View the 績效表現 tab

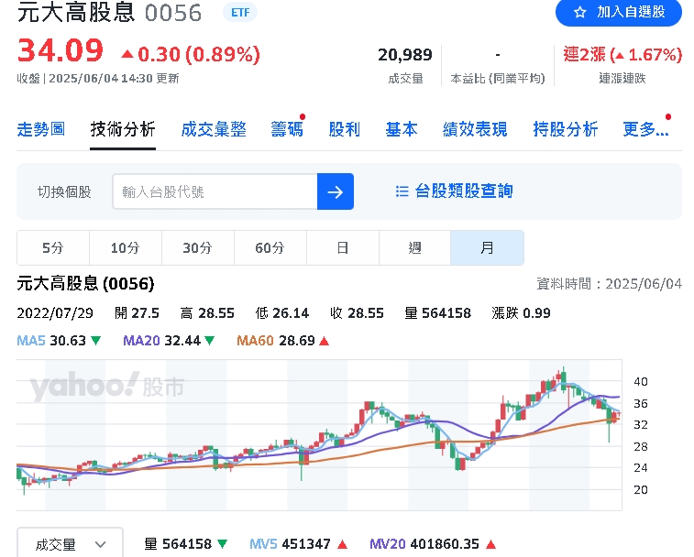[x=475, y=129]
